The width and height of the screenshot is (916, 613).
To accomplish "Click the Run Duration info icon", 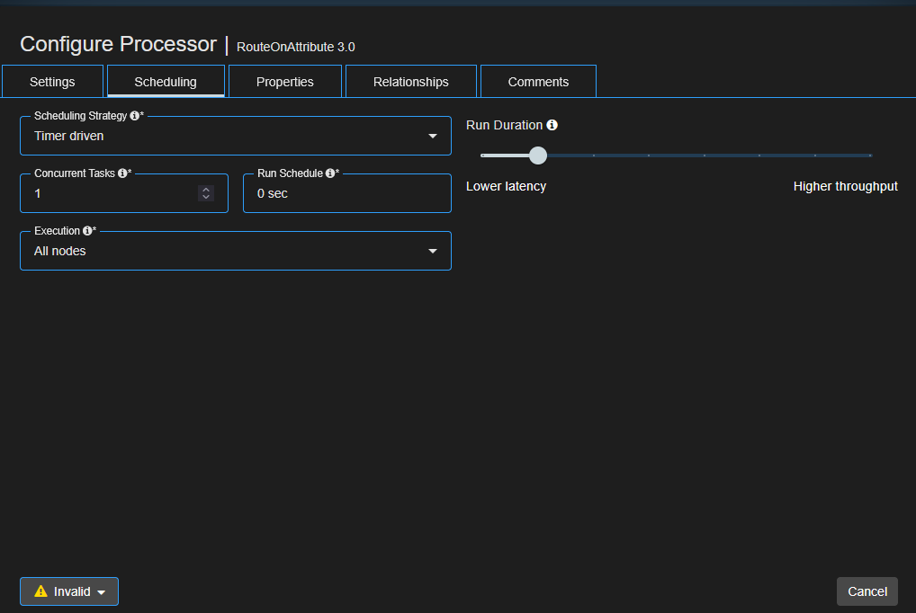I will pyautogui.click(x=552, y=124).
